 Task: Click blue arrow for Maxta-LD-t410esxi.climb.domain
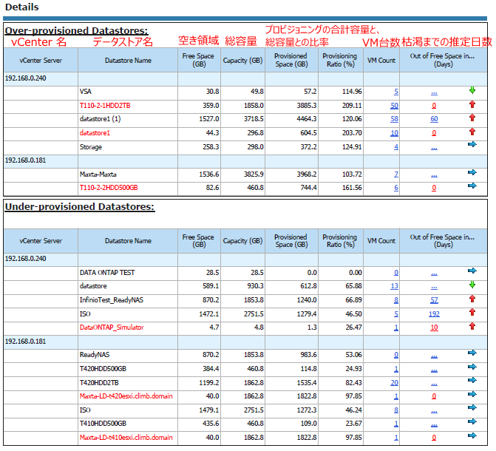pyautogui.click(x=472, y=435)
